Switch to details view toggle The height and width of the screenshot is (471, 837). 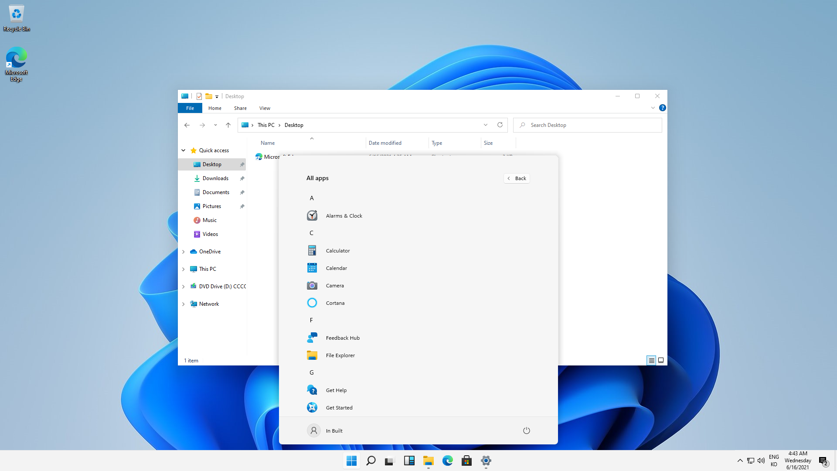(x=651, y=360)
